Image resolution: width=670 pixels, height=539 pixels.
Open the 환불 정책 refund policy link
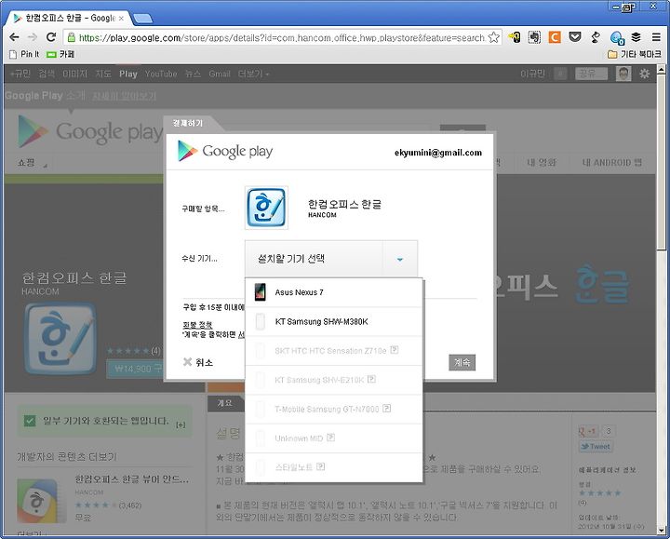pos(197,325)
